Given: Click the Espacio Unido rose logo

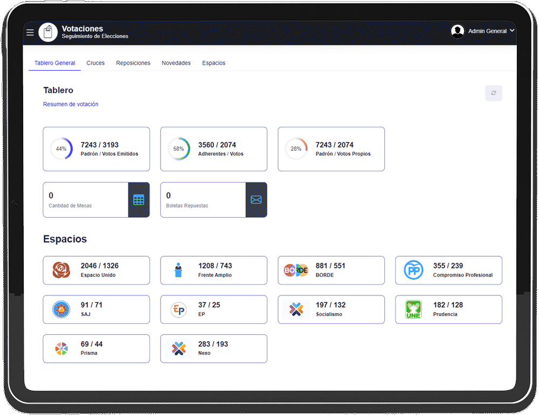Looking at the screenshot, I should pyautogui.click(x=61, y=270).
